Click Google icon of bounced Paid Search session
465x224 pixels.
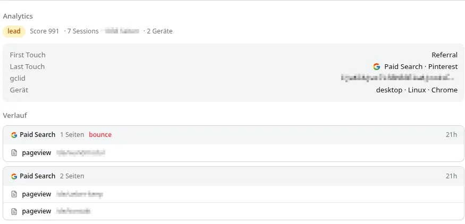pos(14,135)
